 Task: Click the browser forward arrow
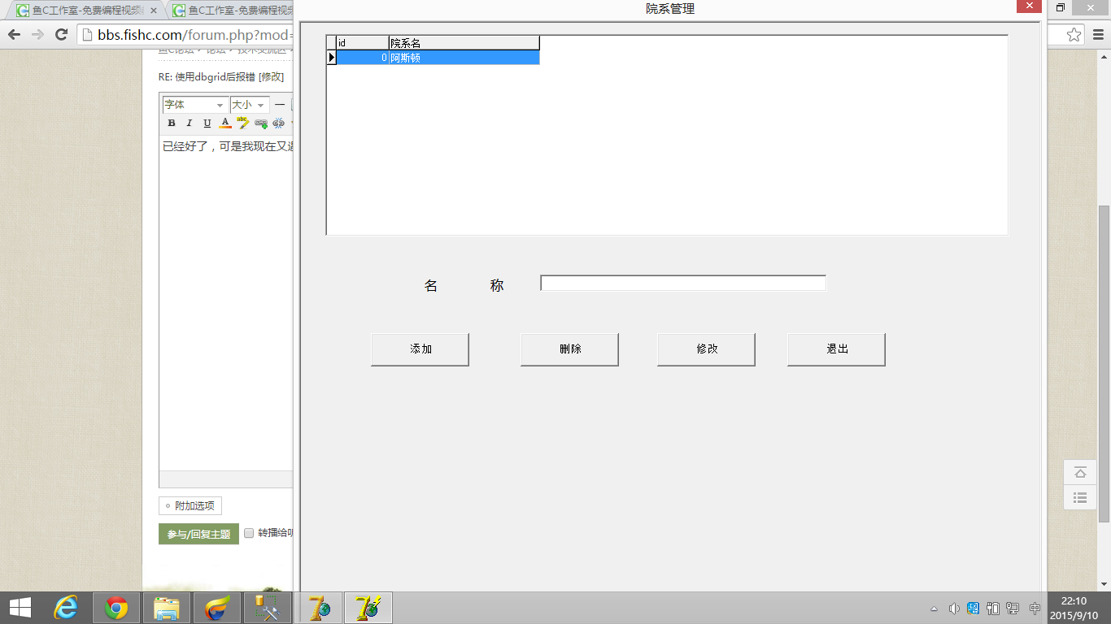37,34
